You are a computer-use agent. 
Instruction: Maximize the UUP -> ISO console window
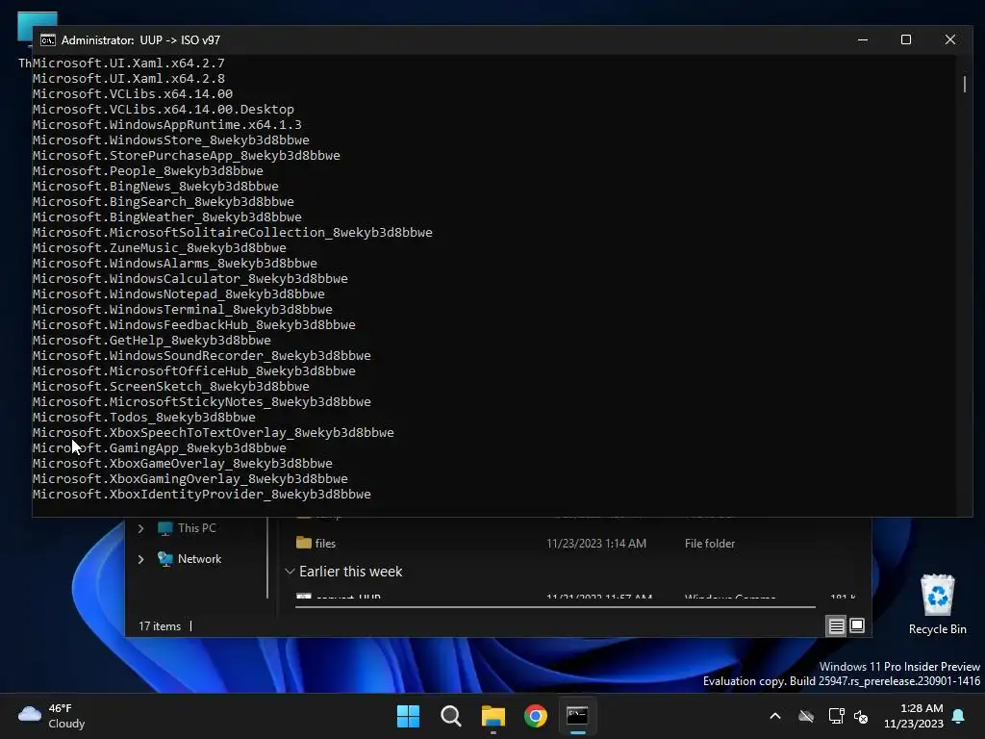(x=906, y=39)
